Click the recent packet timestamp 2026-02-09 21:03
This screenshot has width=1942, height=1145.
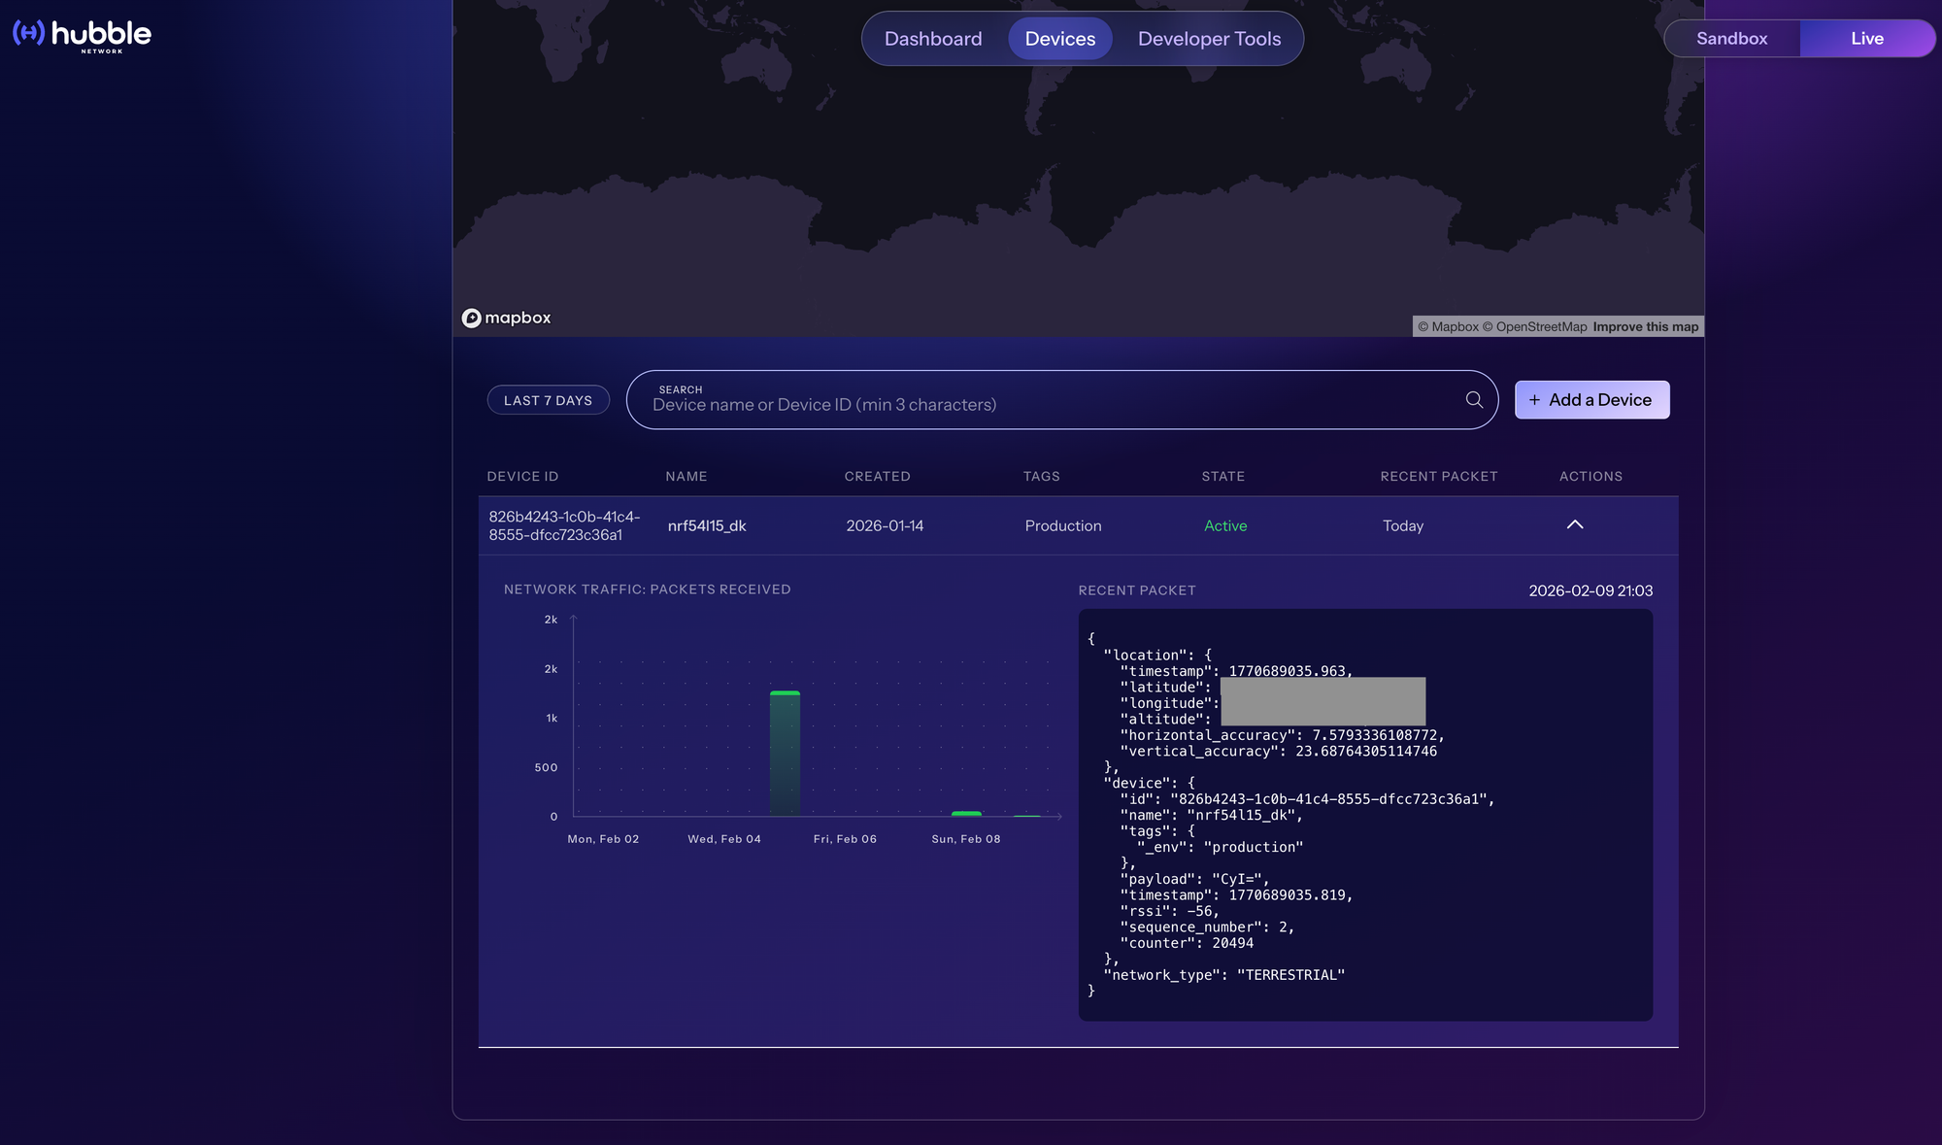[x=1590, y=589]
